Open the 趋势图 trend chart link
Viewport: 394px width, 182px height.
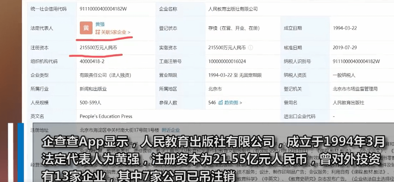pos(230,103)
